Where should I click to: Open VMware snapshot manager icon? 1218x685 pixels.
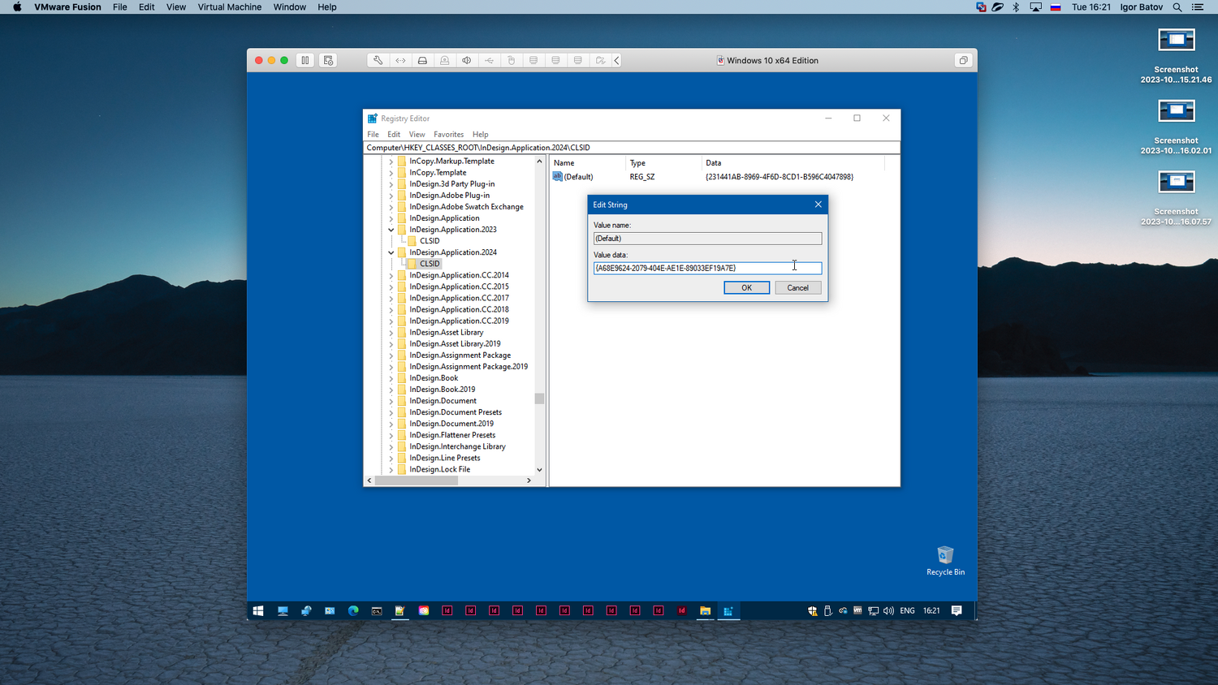(x=328, y=60)
